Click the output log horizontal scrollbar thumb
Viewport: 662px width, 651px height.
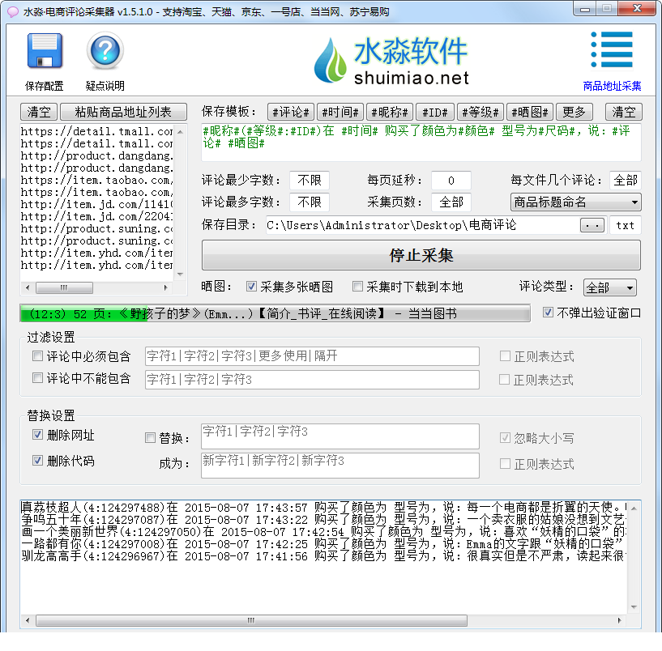[252, 620]
